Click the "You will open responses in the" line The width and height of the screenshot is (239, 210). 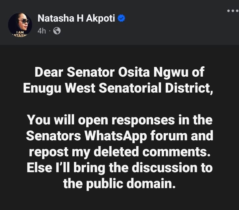click(119, 120)
